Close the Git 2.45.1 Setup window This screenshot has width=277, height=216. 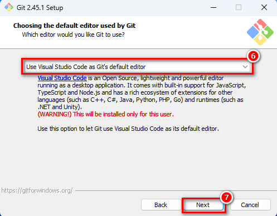pos(264,8)
